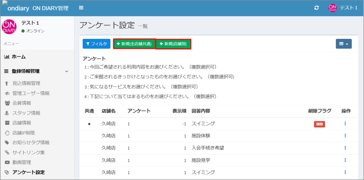Select 管理ユーザー情報 in sidebar
Image resolution: width=364 pixels, height=180 pixels.
(x=31, y=93)
